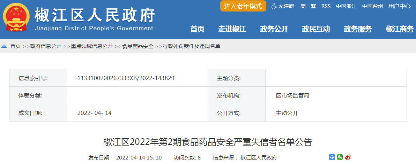Click the 发布机构 label cell
The width and height of the screenshot is (416, 164).
(237, 95)
